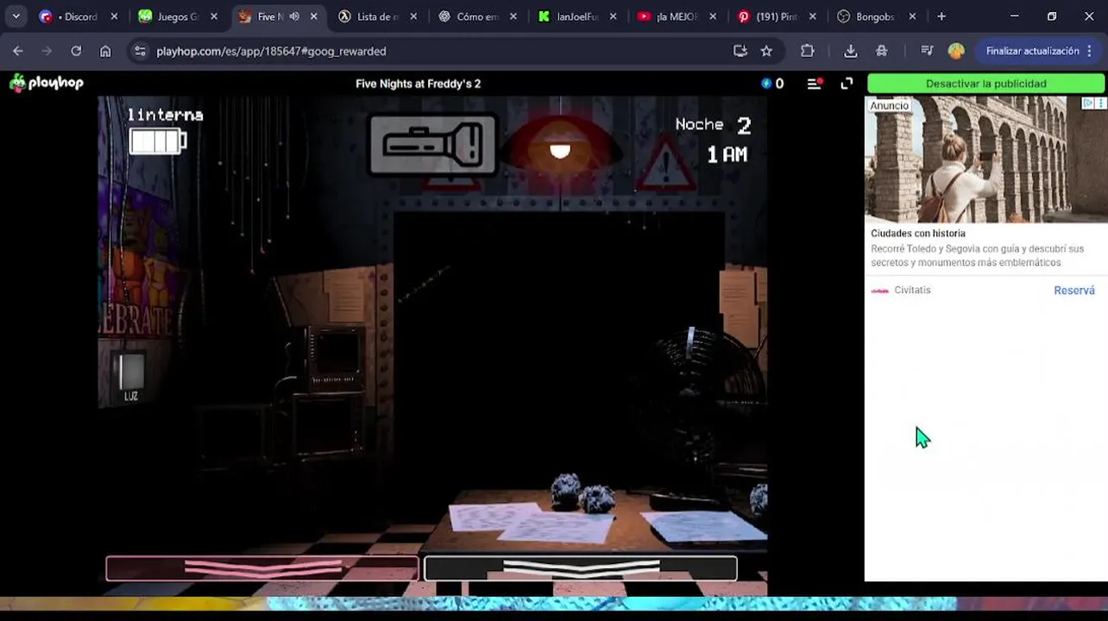
Task: Open a new browser tab
Action: [x=941, y=16]
